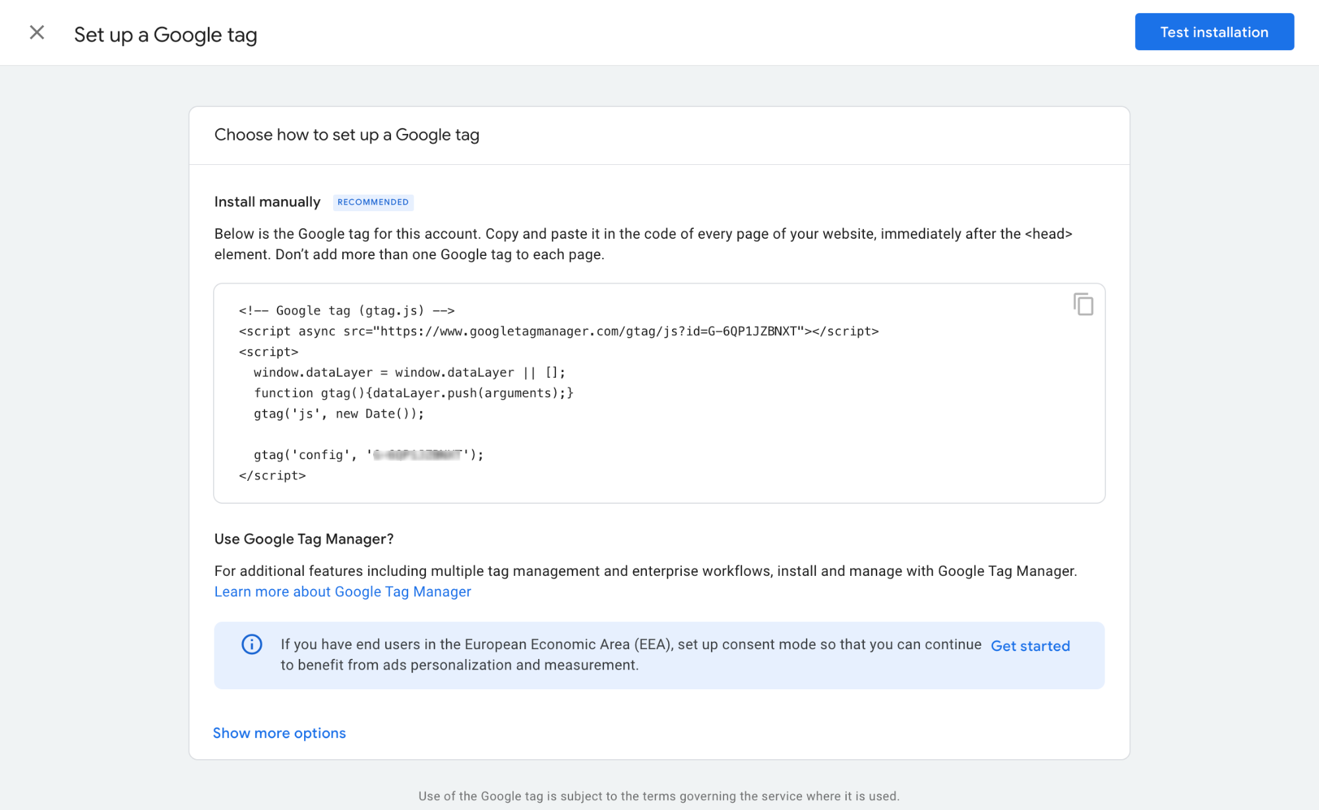Screen dimensions: 1319x810
Task: Click the Google tag (gtag.js) comment line
Action: click(347, 311)
